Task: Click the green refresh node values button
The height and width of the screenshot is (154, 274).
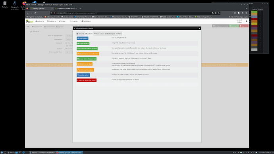Action: coord(87,48)
